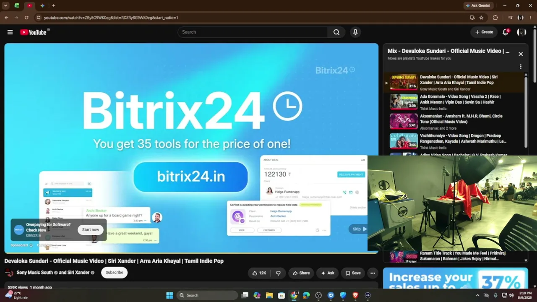Open Windows Start menu

pos(169,295)
